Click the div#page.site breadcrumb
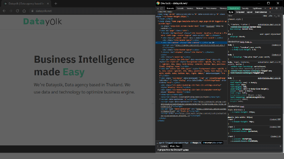The width and height of the screenshot is (284, 159). pyautogui.click(x=196, y=143)
